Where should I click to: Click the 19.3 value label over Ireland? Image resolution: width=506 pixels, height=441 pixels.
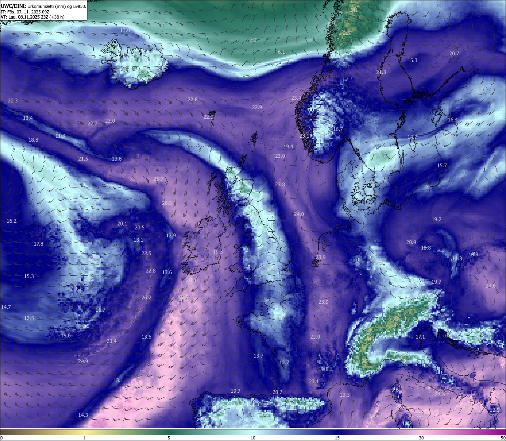[218, 252]
